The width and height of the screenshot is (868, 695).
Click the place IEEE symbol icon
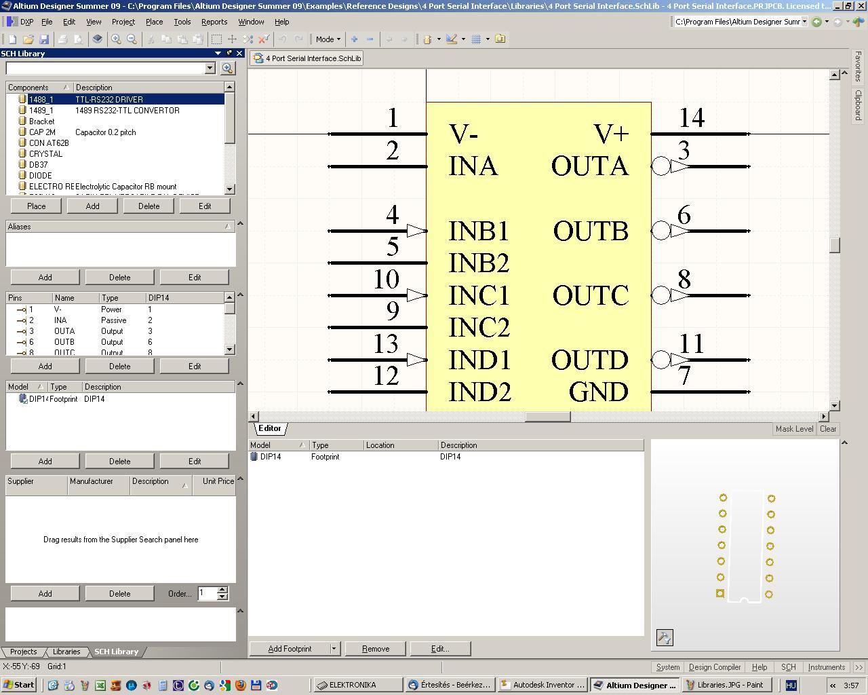(x=427, y=39)
